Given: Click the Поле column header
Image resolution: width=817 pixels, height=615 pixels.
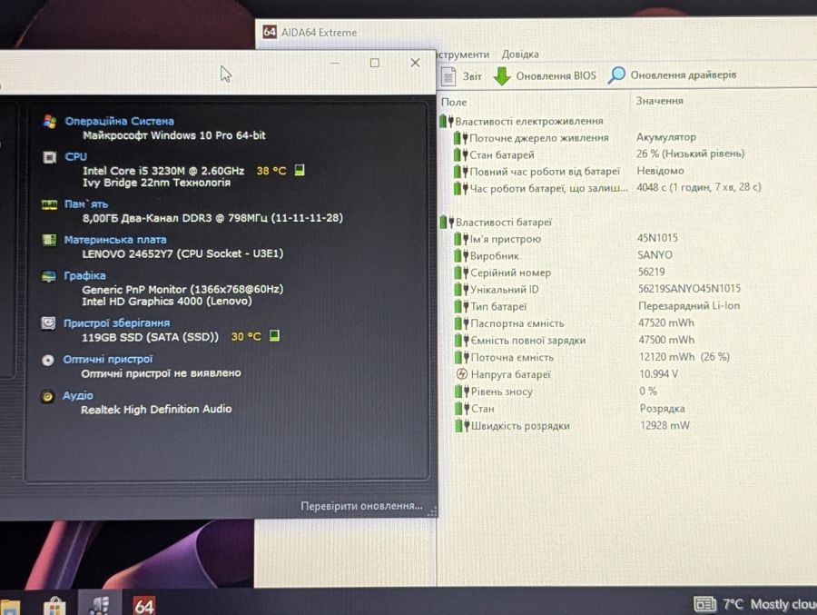Looking at the screenshot, I should coord(454,103).
